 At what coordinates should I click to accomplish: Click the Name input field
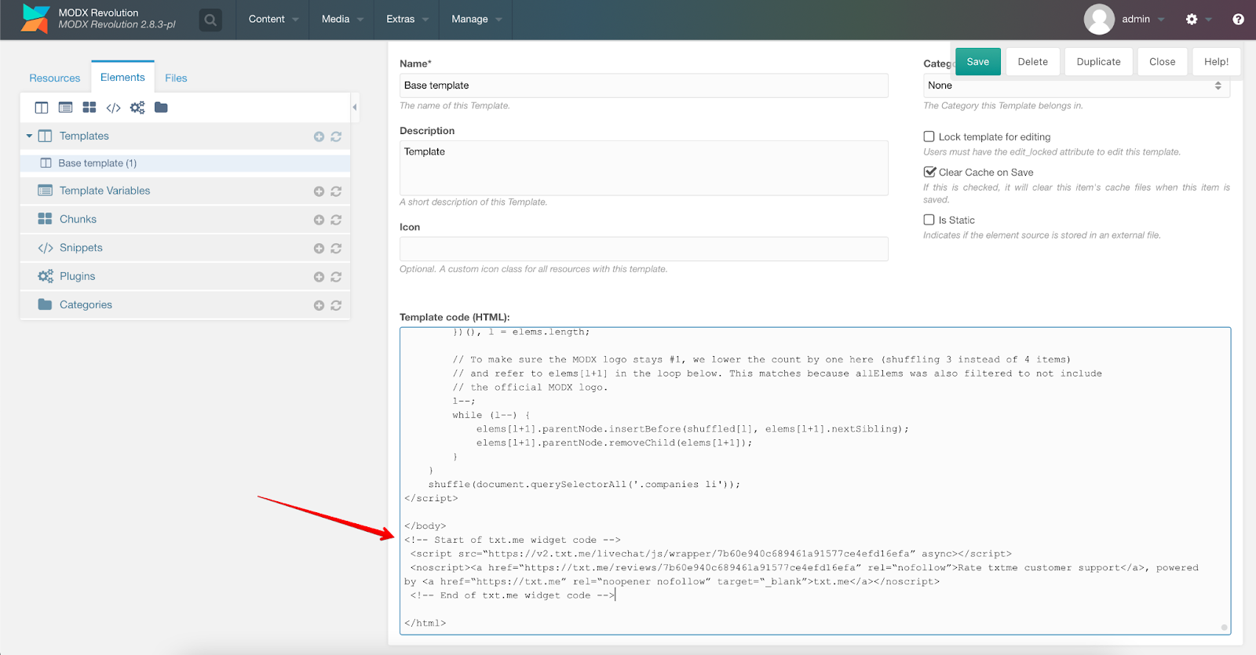(x=644, y=86)
